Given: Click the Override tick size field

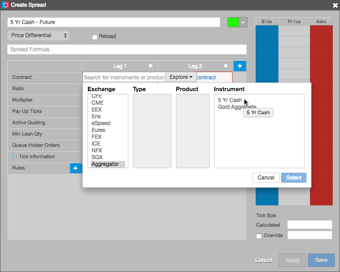Looking at the screenshot, I should pyautogui.click(x=310, y=235).
